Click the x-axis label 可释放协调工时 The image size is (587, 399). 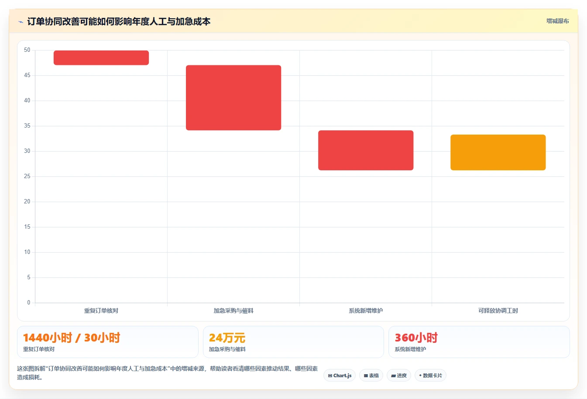click(x=498, y=311)
